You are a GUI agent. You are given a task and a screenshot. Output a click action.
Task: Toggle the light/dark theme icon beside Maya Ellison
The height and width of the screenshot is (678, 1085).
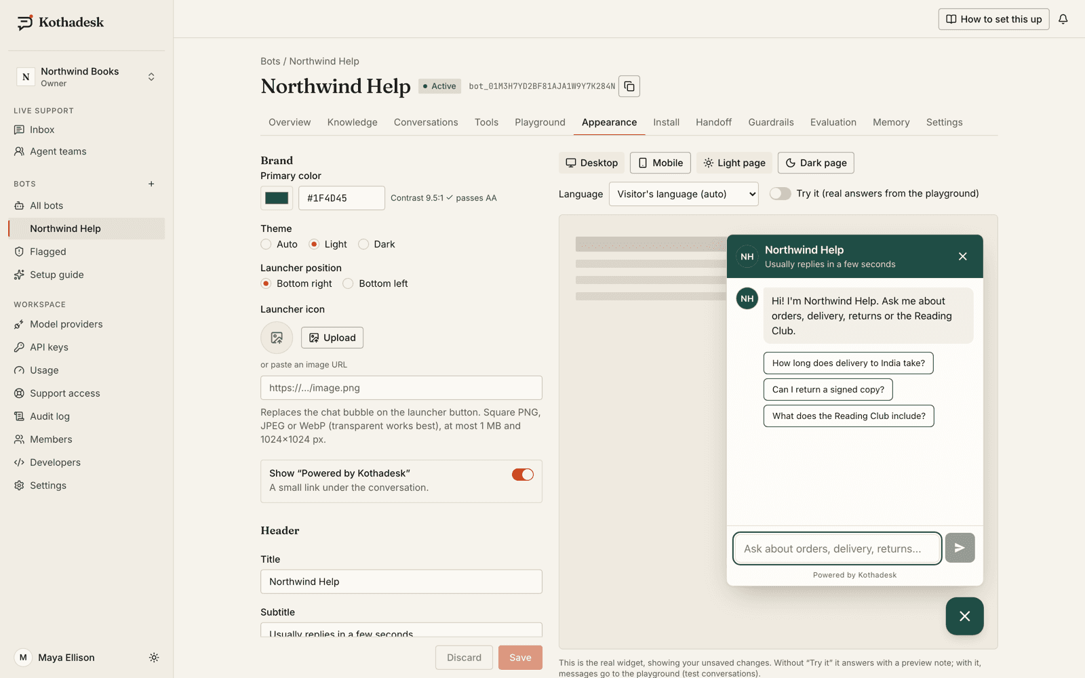coord(154,658)
